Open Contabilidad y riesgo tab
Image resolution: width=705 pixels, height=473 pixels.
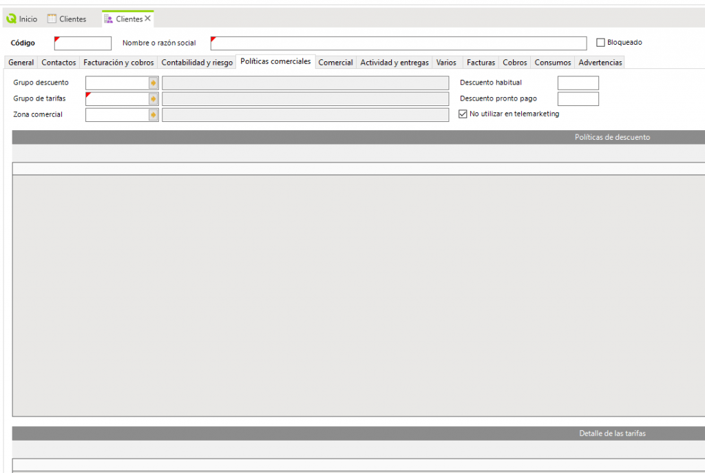[x=197, y=63]
